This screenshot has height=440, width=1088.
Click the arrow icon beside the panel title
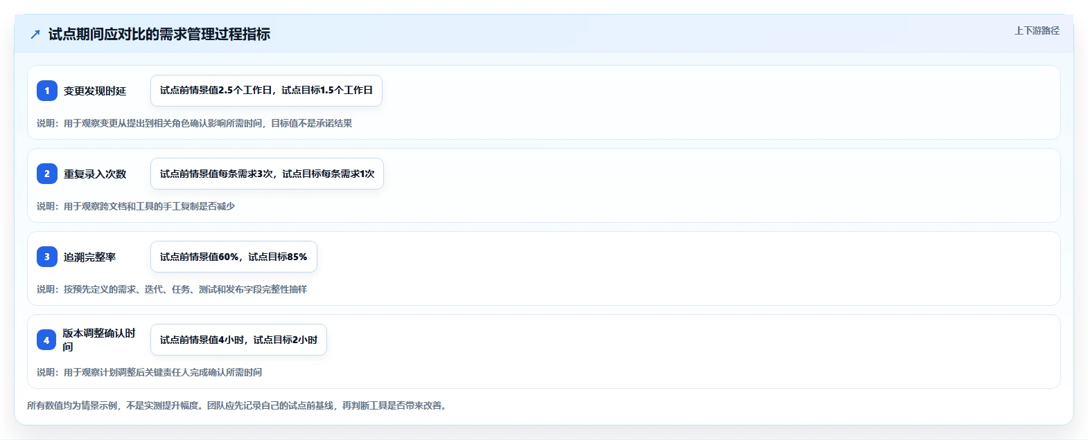tap(35, 34)
